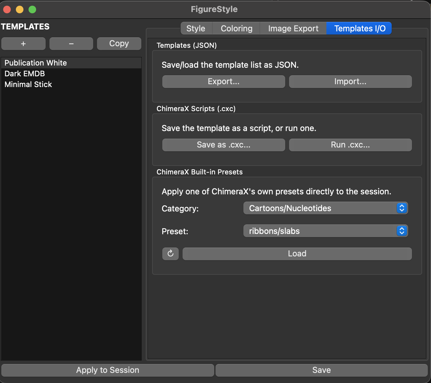Apply template to session
The height and width of the screenshot is (383, 431).
[x=108, y=370]
